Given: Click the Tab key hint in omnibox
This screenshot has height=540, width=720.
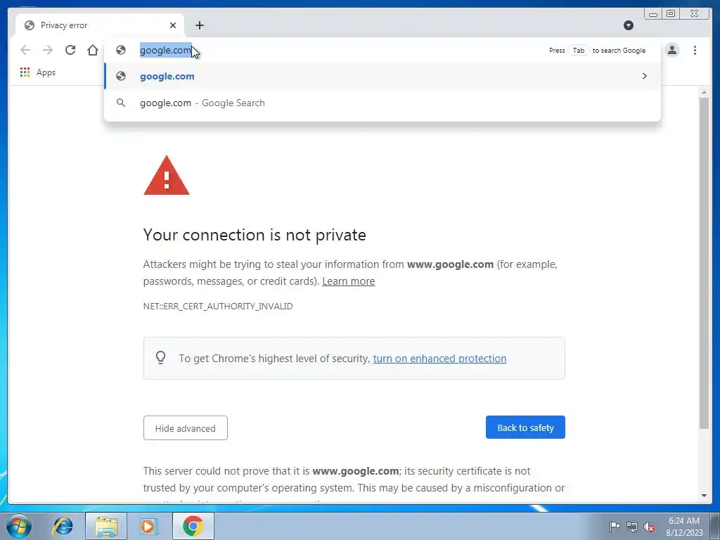Looking at the screenshot, I should [579, 50].
